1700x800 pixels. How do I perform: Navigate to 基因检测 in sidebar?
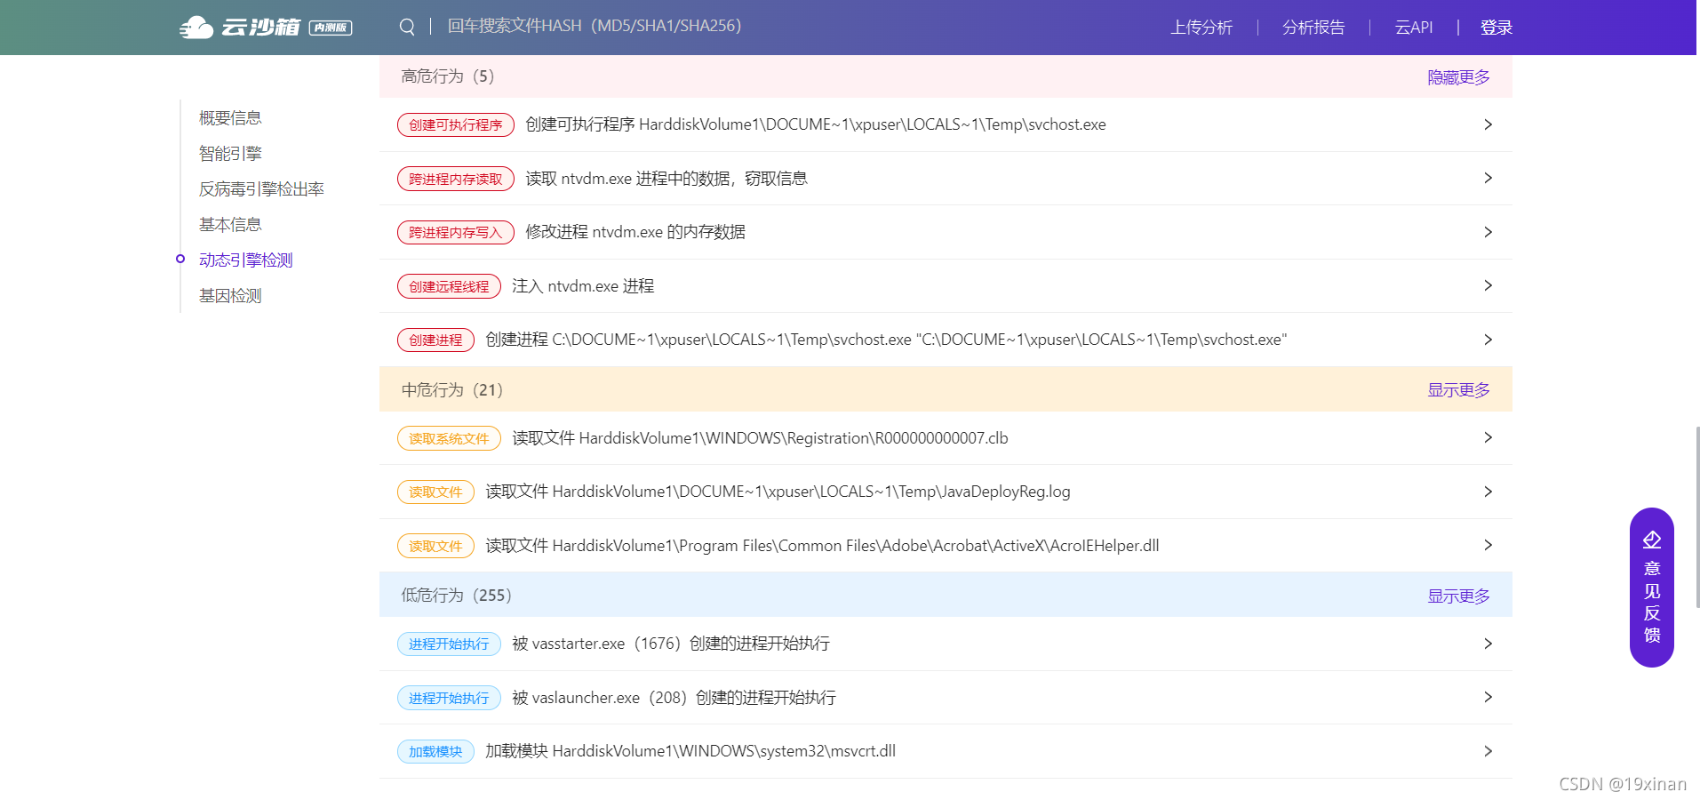pos(230,296)
